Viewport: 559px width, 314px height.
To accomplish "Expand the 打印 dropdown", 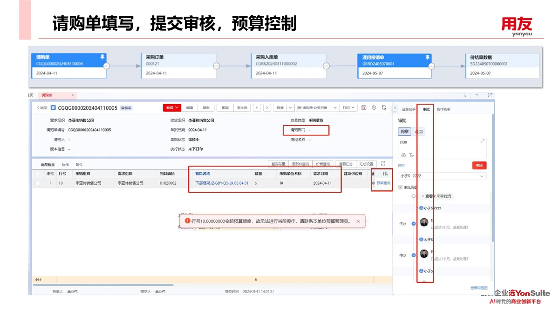I will (348, 107).
